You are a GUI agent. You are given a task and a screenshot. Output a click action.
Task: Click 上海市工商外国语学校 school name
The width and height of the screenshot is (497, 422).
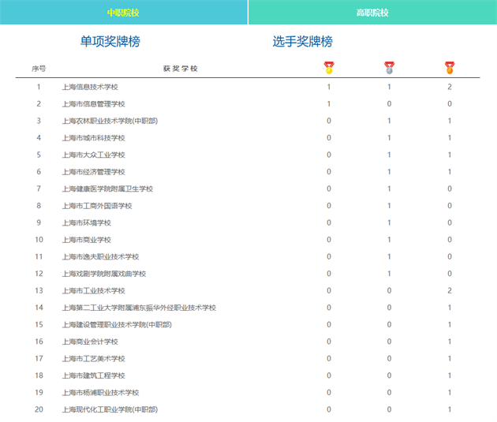(x=96, y=206)
